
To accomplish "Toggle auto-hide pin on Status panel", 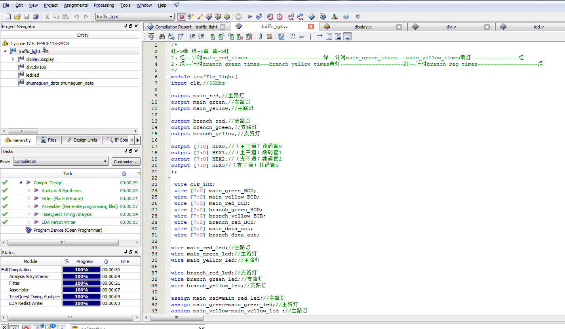I will (x=126, y=252).
